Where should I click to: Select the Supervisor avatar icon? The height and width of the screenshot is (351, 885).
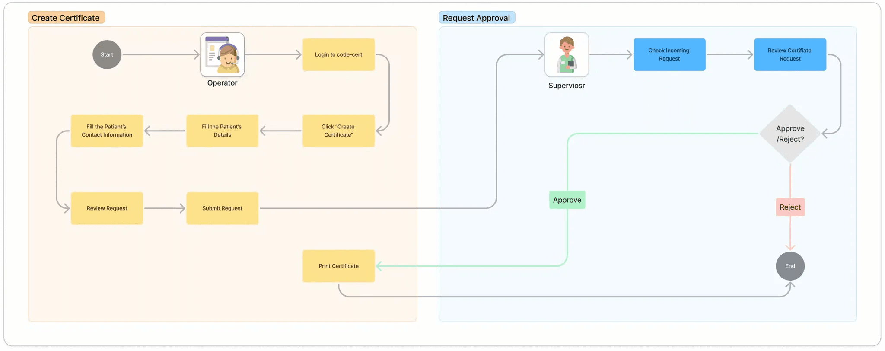tap(567, 54)
